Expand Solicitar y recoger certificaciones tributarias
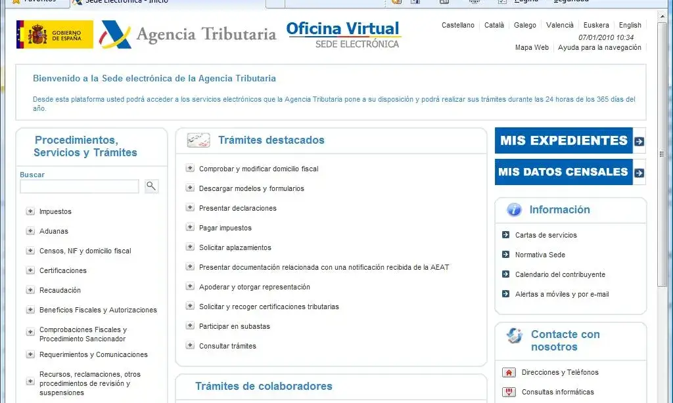The height and width of the screenshot is (403, 673). coord(190,306)
